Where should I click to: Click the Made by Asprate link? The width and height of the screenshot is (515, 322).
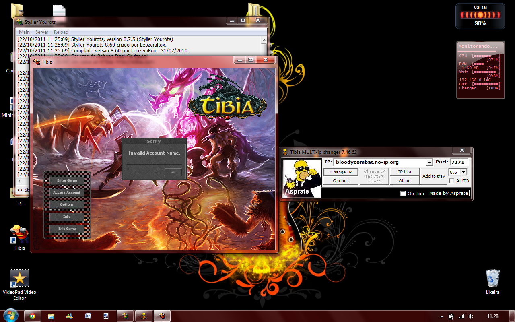click(x=449, y=193)
